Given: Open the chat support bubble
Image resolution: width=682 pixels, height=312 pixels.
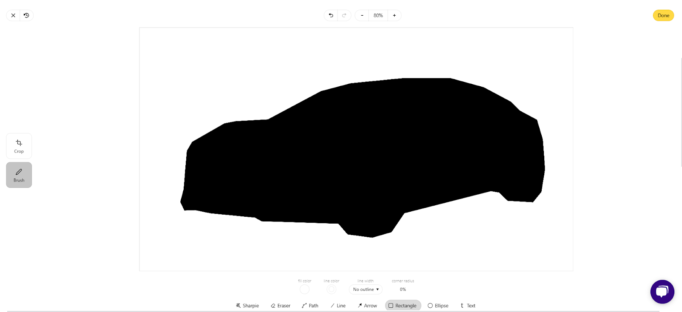Looking at the screenshot, I should pos(662,292).
